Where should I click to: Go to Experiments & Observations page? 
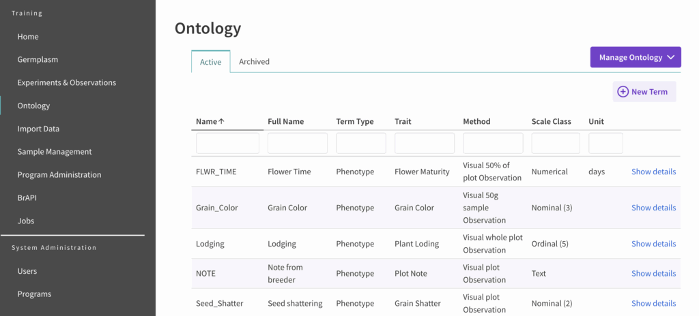click(x=67, y=83)
